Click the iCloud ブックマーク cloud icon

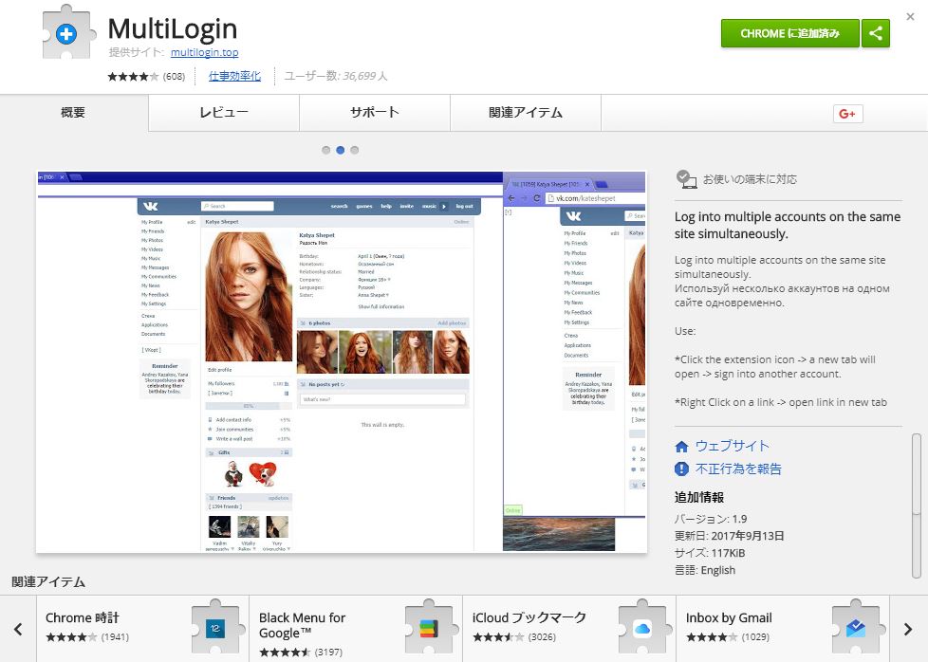(642, 628)
